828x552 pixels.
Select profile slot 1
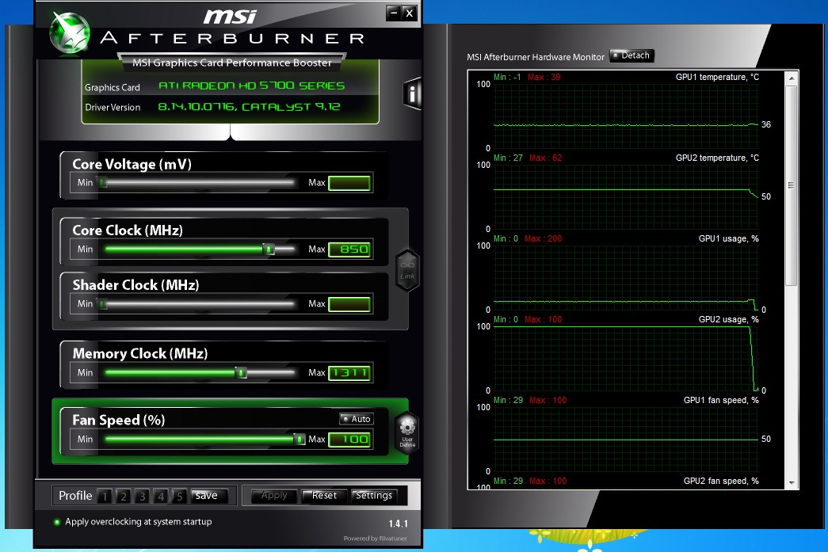click(105, 496)
